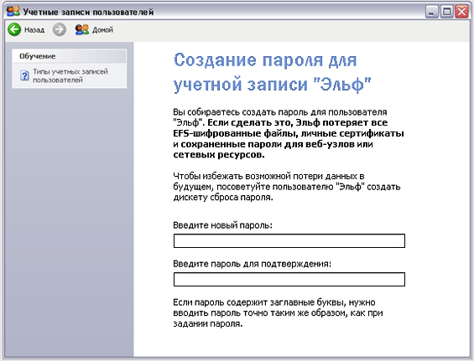
Task: Minimize the Учетные записи пользователей window
Action: 432,12
